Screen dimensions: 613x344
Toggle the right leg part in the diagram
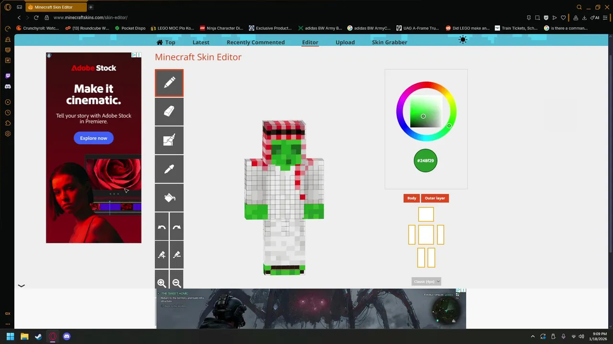(x=431, y=258)
